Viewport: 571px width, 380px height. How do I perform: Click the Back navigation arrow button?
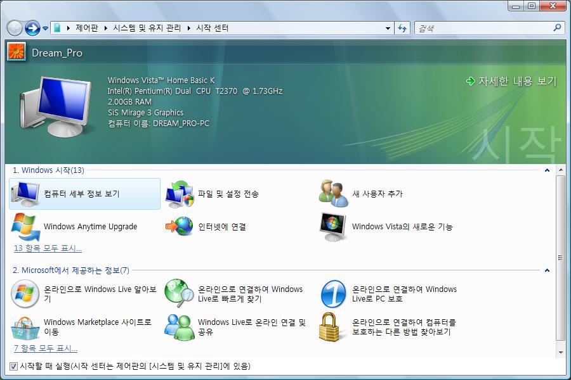pos(15,28)
